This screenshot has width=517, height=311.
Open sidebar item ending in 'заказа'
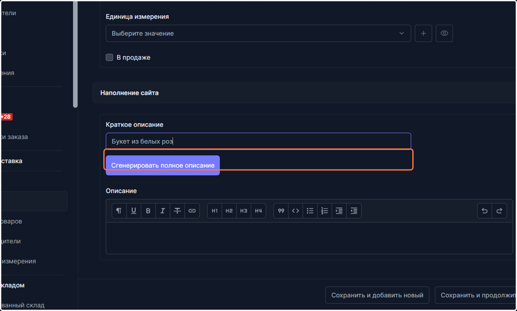coord(14,137)
